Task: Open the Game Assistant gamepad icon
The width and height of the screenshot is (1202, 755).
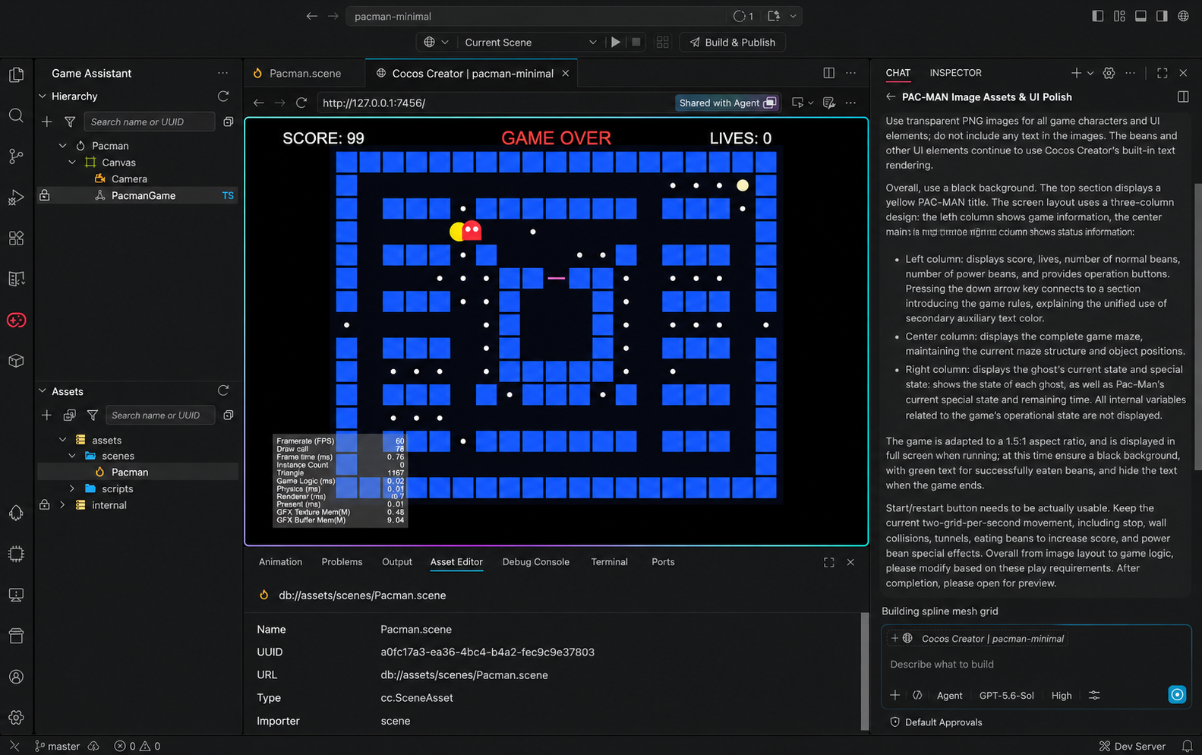Action: [16, 321]
